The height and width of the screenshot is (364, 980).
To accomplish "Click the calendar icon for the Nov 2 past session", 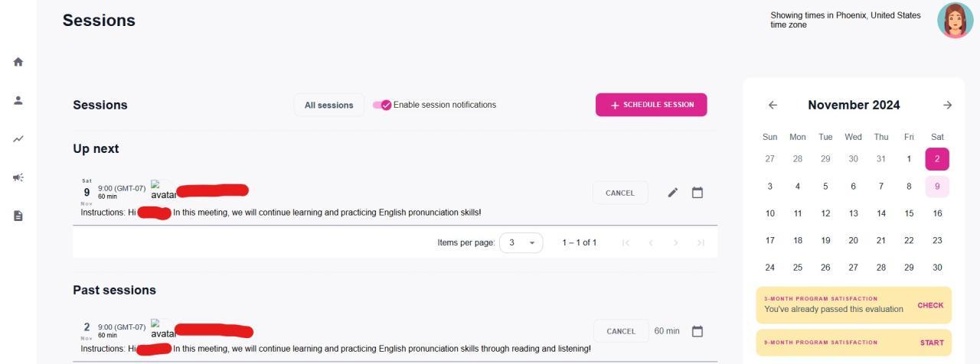I will click(697, 331).
